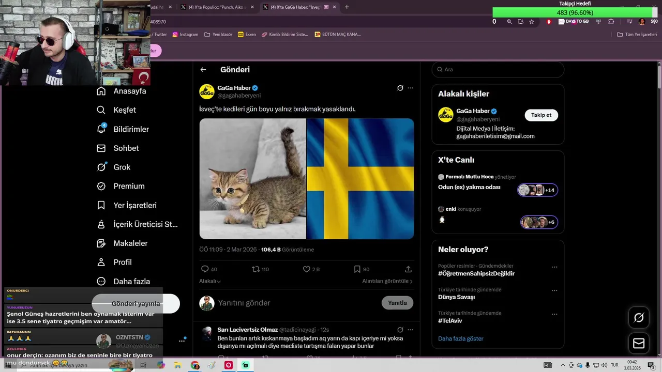Screen dimensions: 662x372
Task: Open Grok from sidebar
Action: click(114, 167)
